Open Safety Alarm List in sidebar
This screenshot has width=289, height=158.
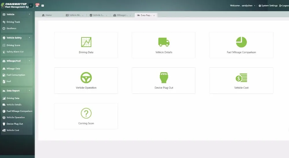pyautogui.click(x=15, y=52)
